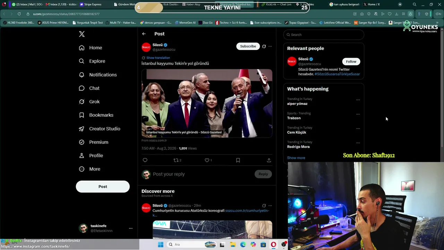Click the reply comment icon
444x250 pixels.
145,160
